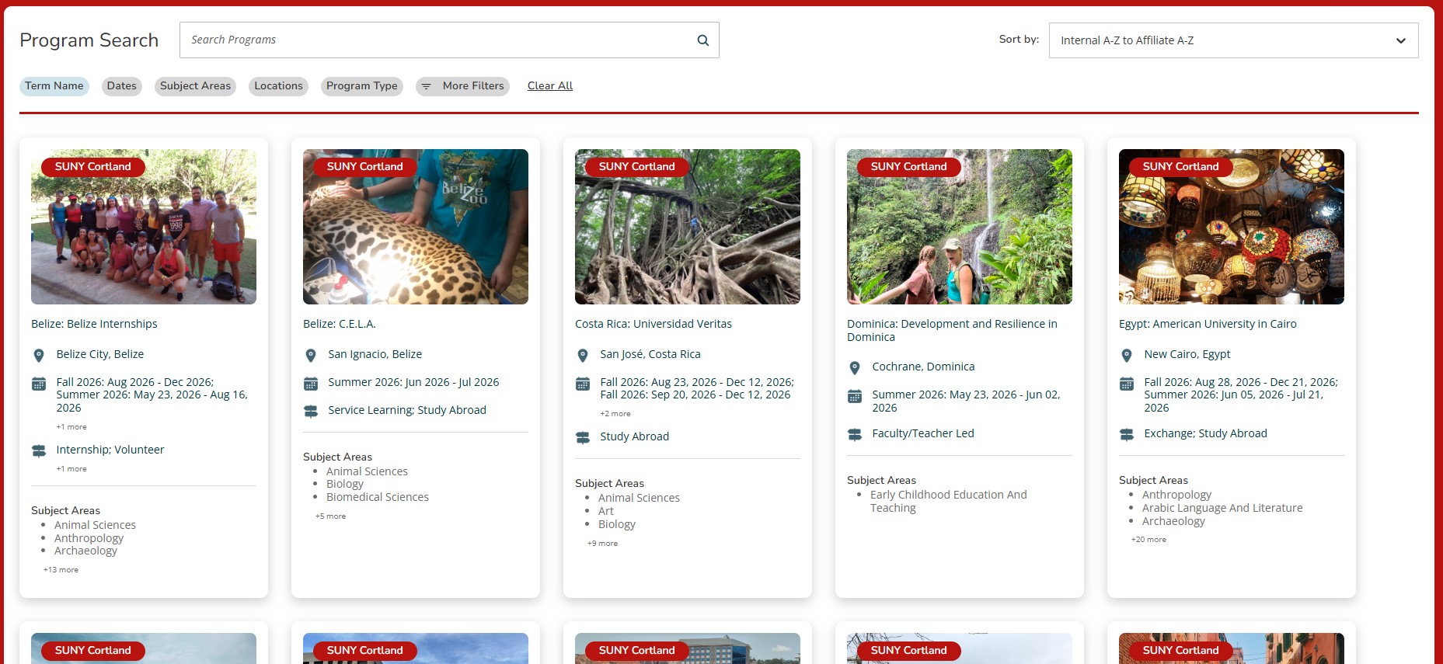Click the Search Programs input field
1443x664 pixels.
click(x=435, y=40)
